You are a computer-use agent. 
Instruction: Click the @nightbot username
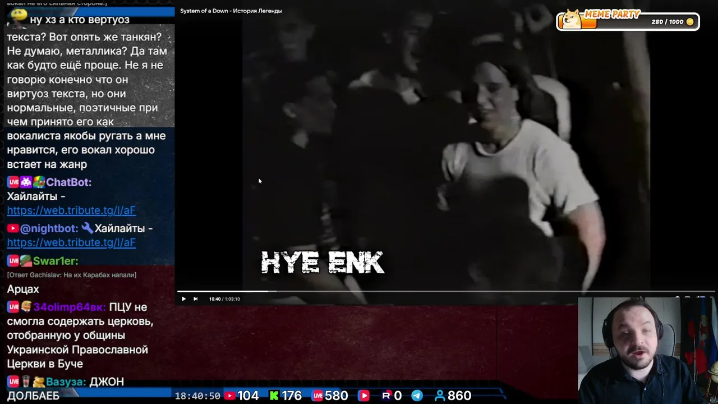pyautogui.click(x=49, y=228)
